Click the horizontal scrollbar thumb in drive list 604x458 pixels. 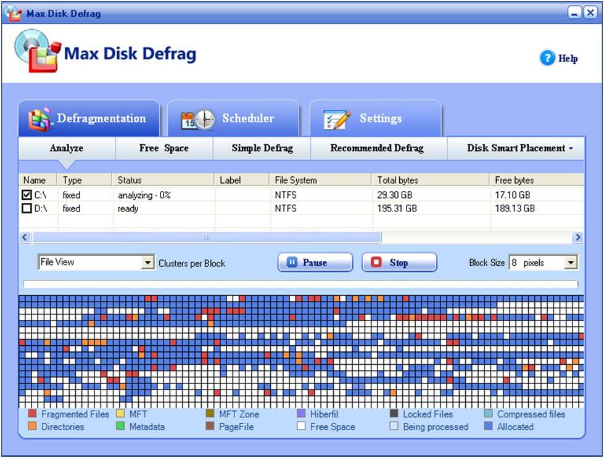click(207, 237)
